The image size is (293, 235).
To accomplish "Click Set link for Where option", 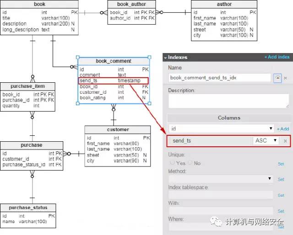I will pos(281,227).
